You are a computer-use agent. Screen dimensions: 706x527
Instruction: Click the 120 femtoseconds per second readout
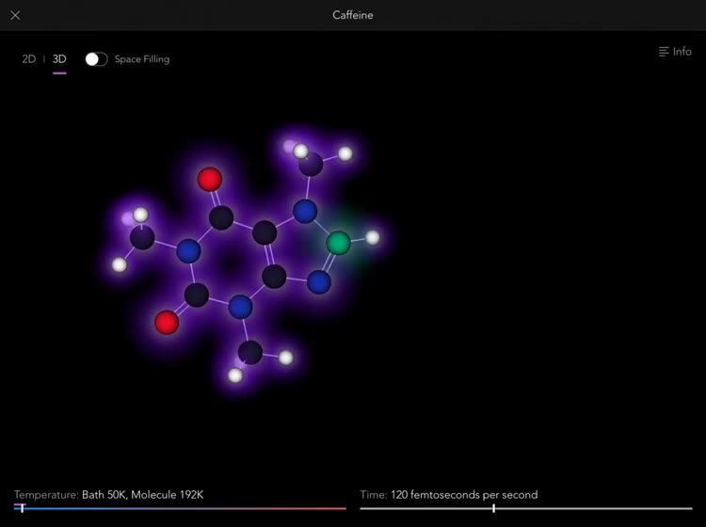(x=464, y=495)
